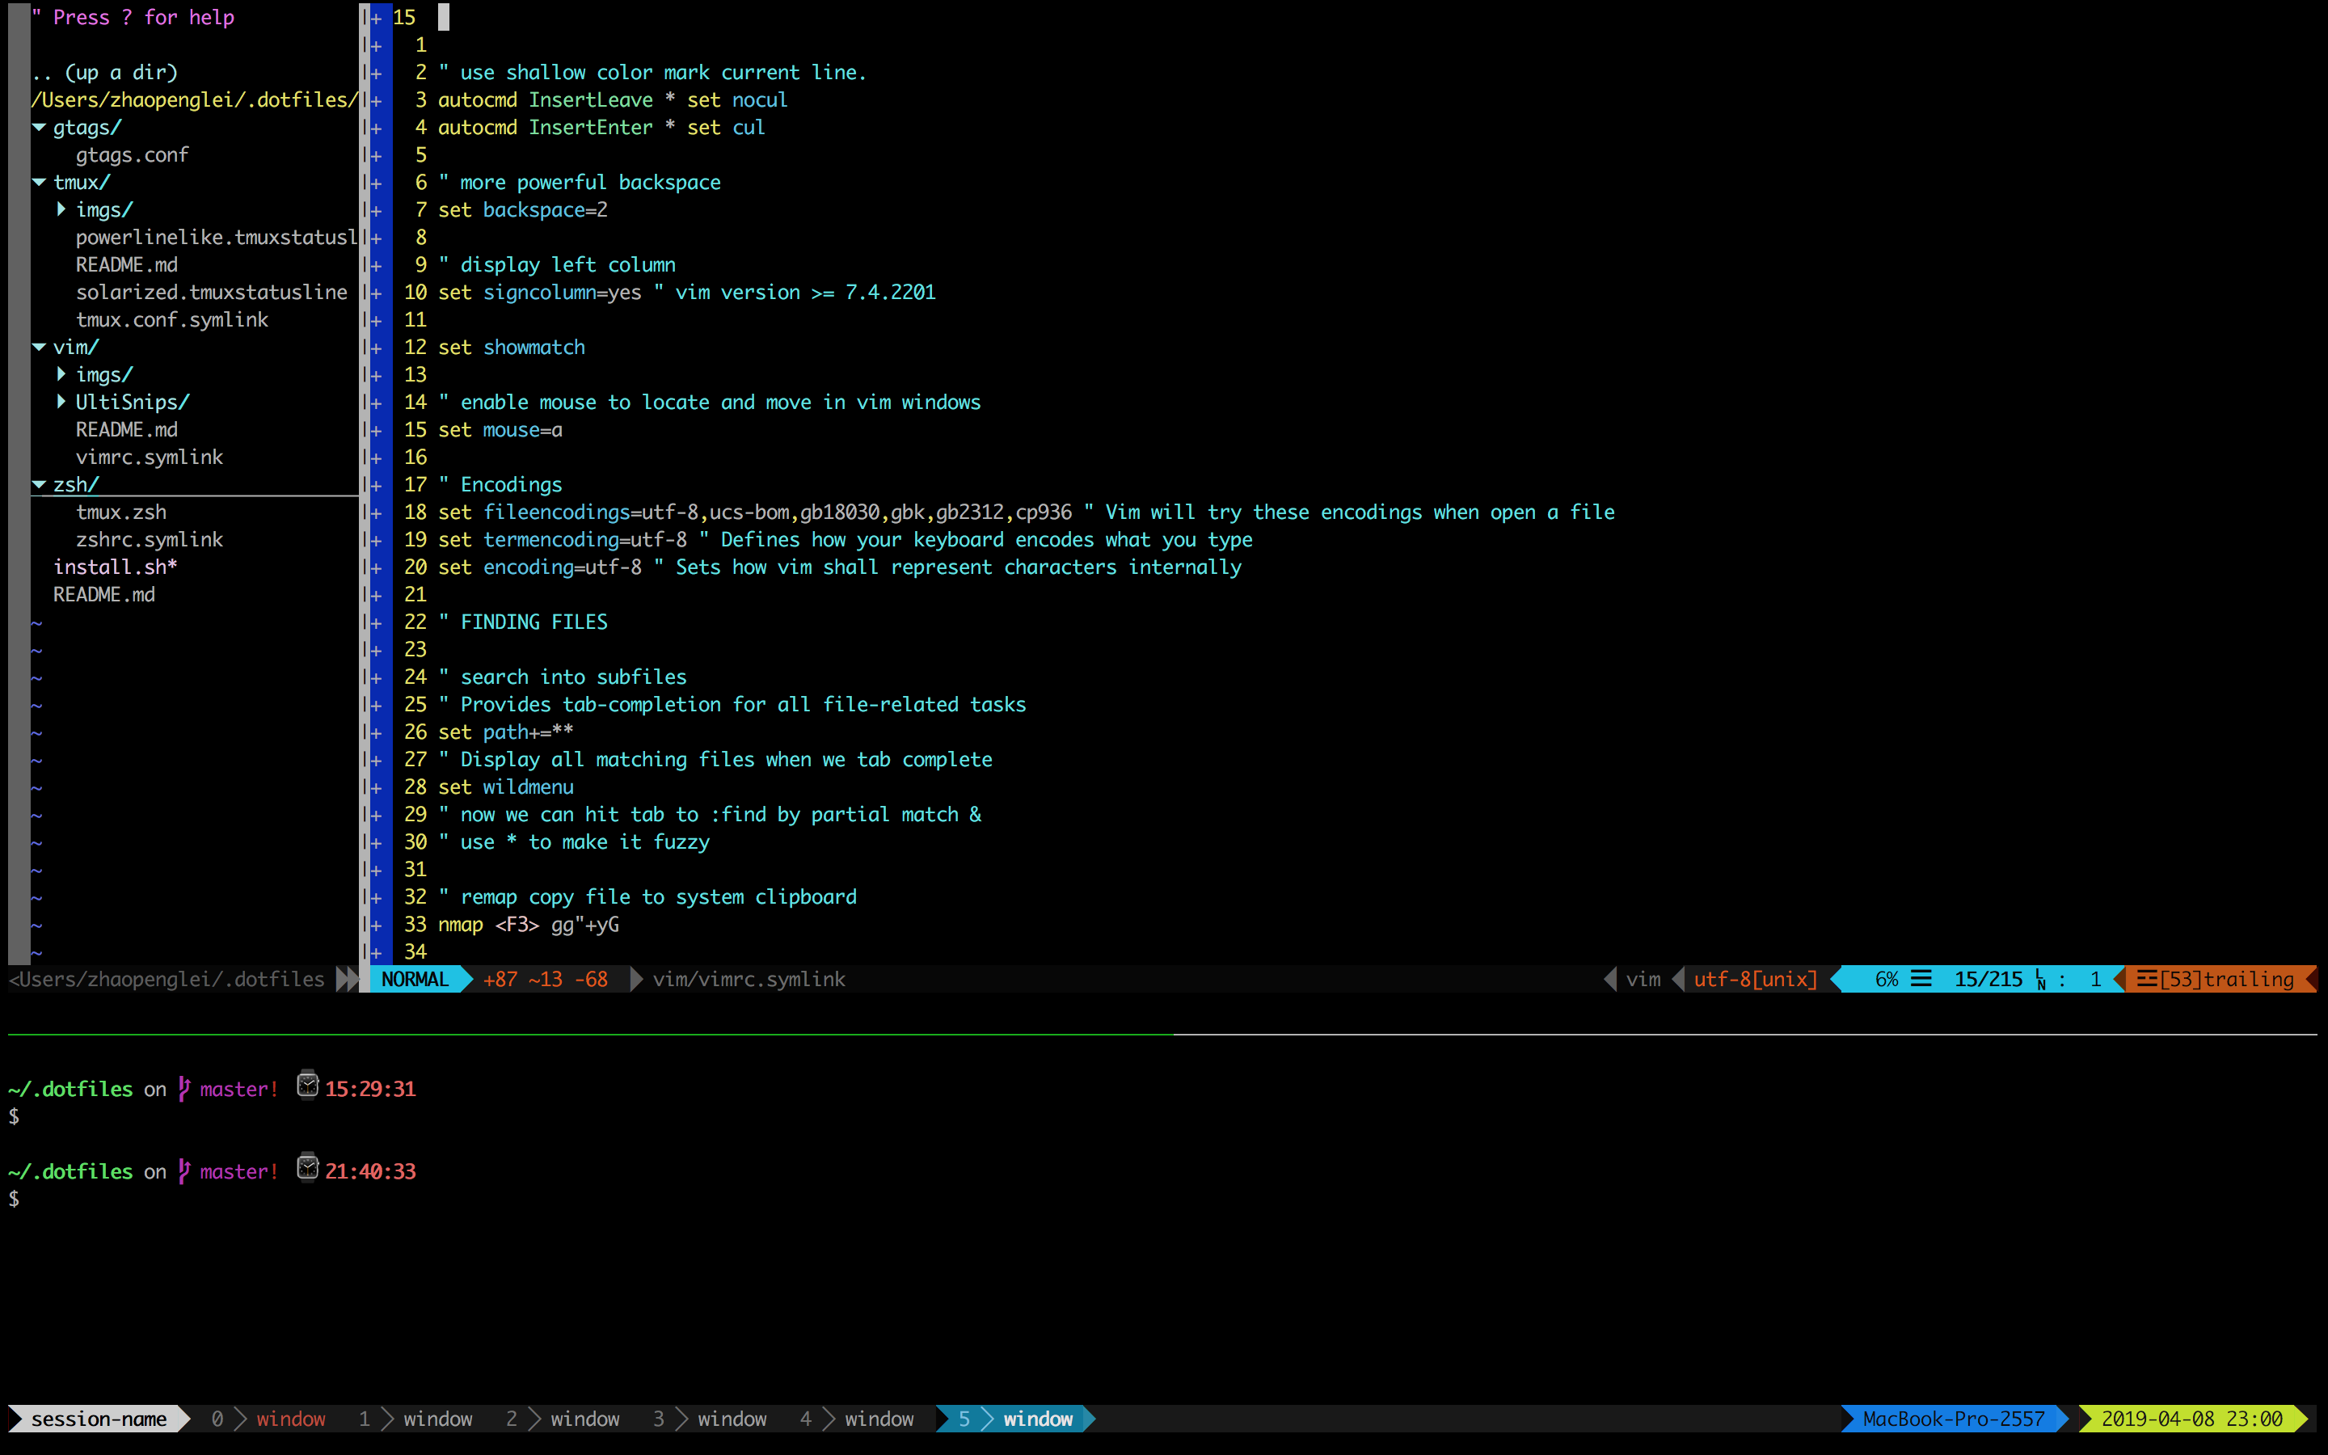Click the 6% file position indicator

1887,980
